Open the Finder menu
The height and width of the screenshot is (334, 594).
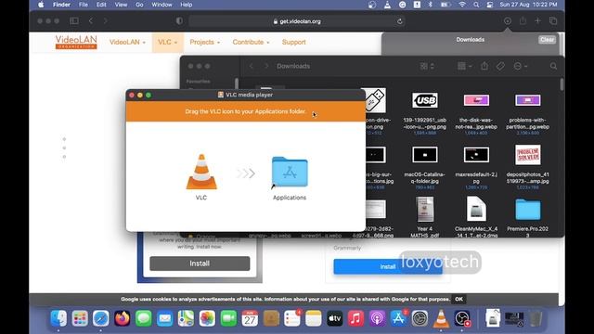click(61, 5)
